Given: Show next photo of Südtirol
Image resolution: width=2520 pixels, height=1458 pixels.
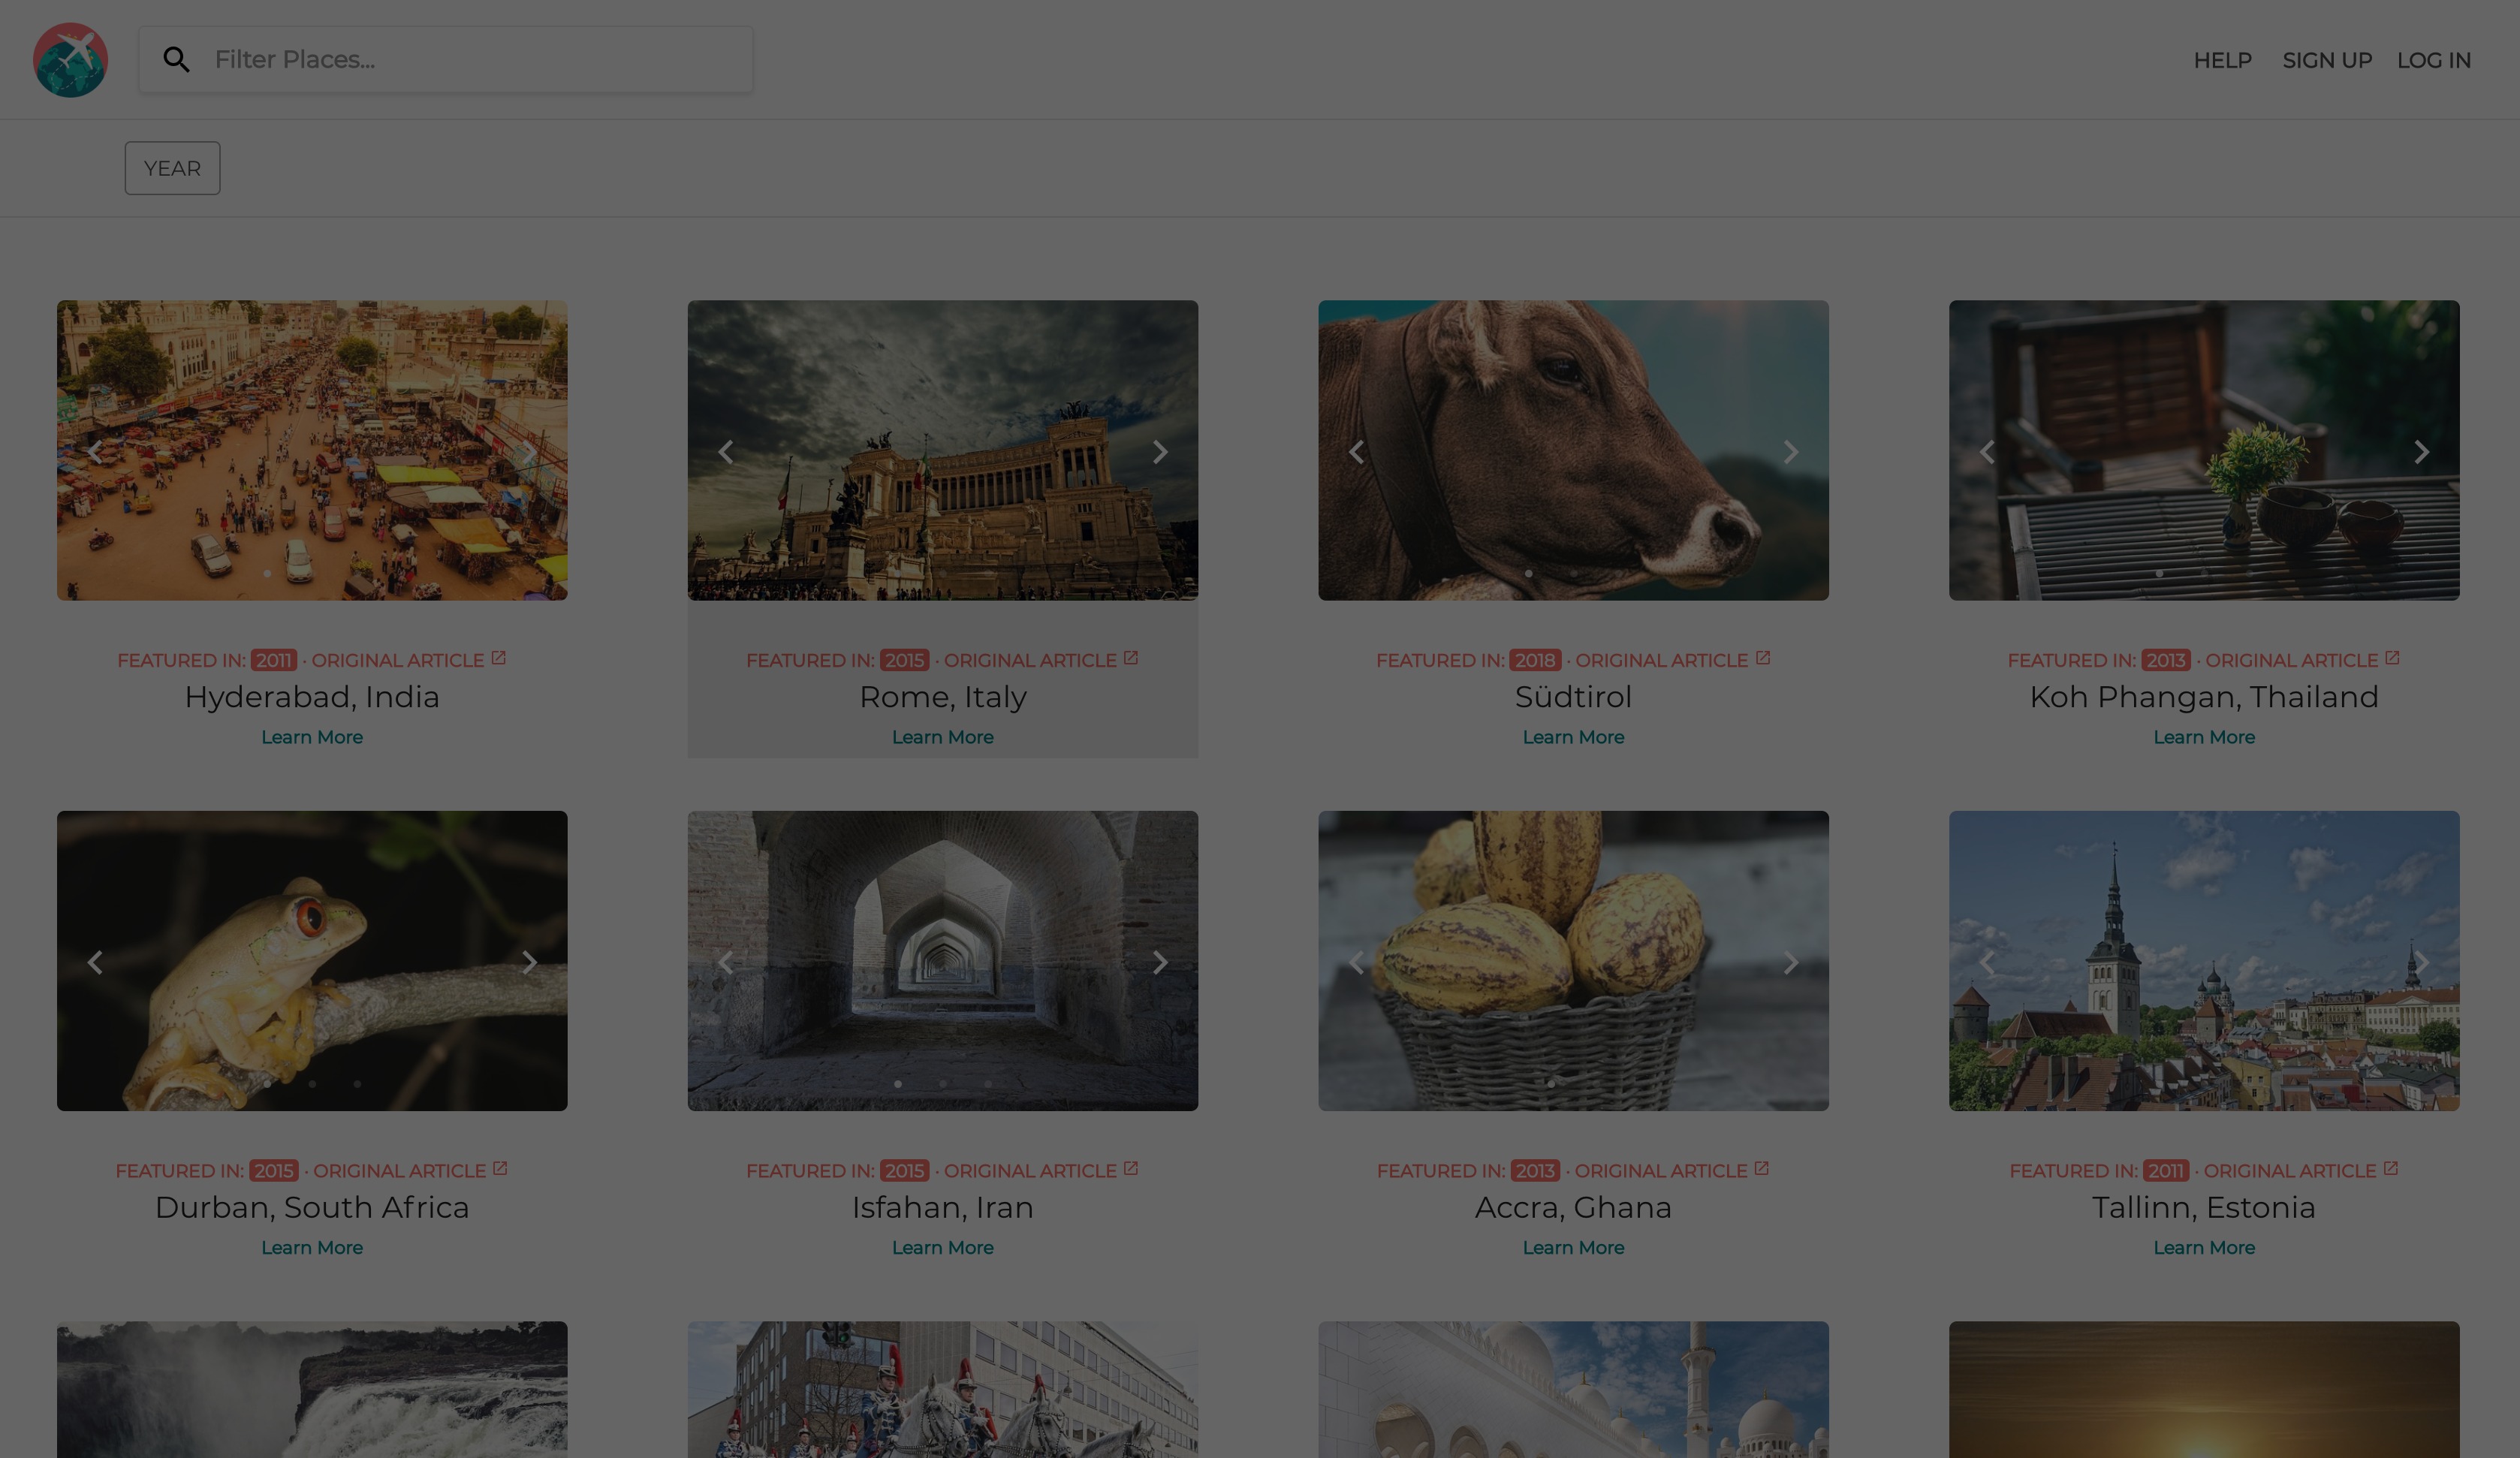Looking at the screenshot, I should coord(1791,452).
